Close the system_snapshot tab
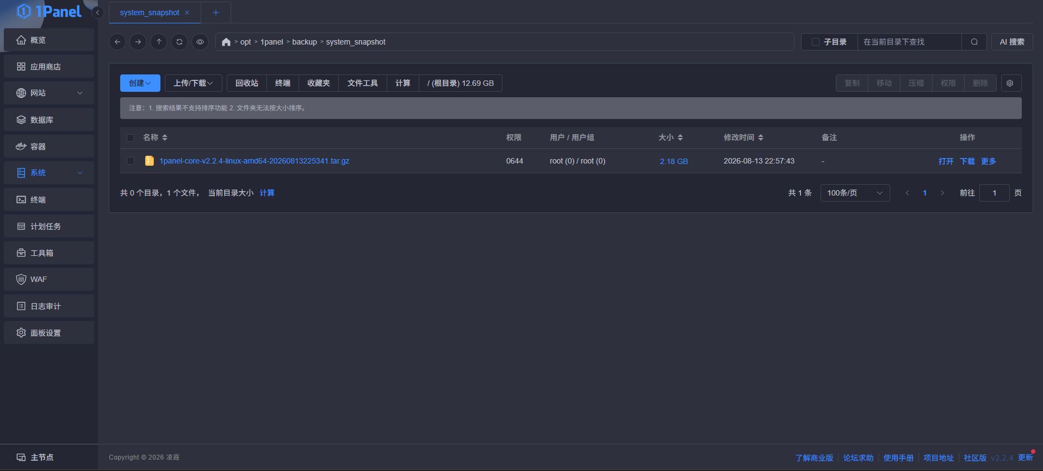Image resolution: width=1043 pixels, height=471 pixels. pyautogui.click(x=187, y=12)
